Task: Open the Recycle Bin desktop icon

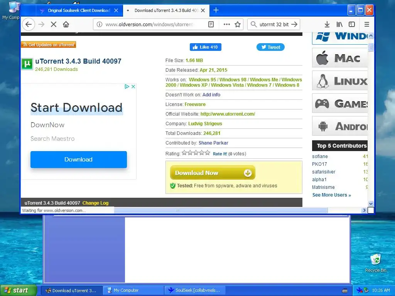Action: pos(376,263)
